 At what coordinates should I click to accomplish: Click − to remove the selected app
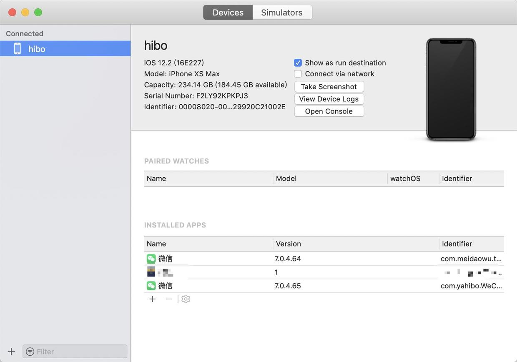(x=169, y=299)
